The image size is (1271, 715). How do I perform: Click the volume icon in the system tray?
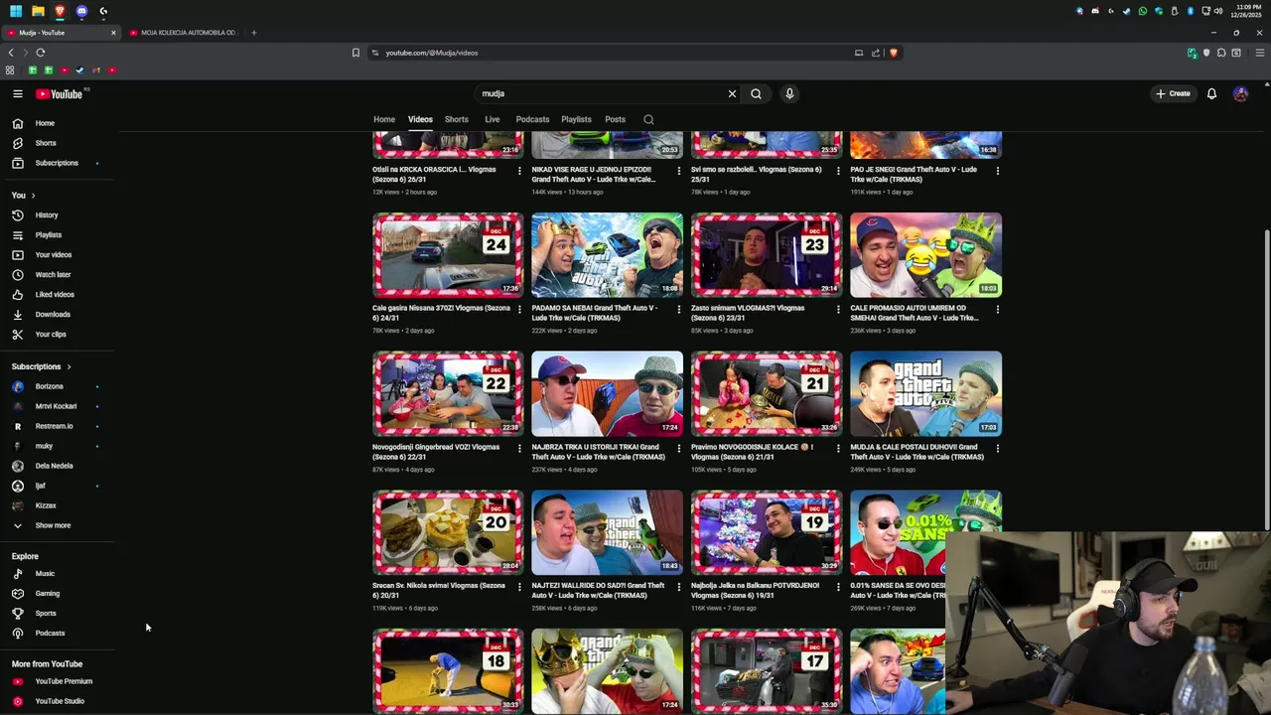click(1218, 11)
